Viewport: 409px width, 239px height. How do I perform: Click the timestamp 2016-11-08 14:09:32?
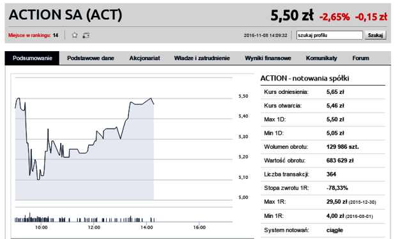click(x=265, y=36)
